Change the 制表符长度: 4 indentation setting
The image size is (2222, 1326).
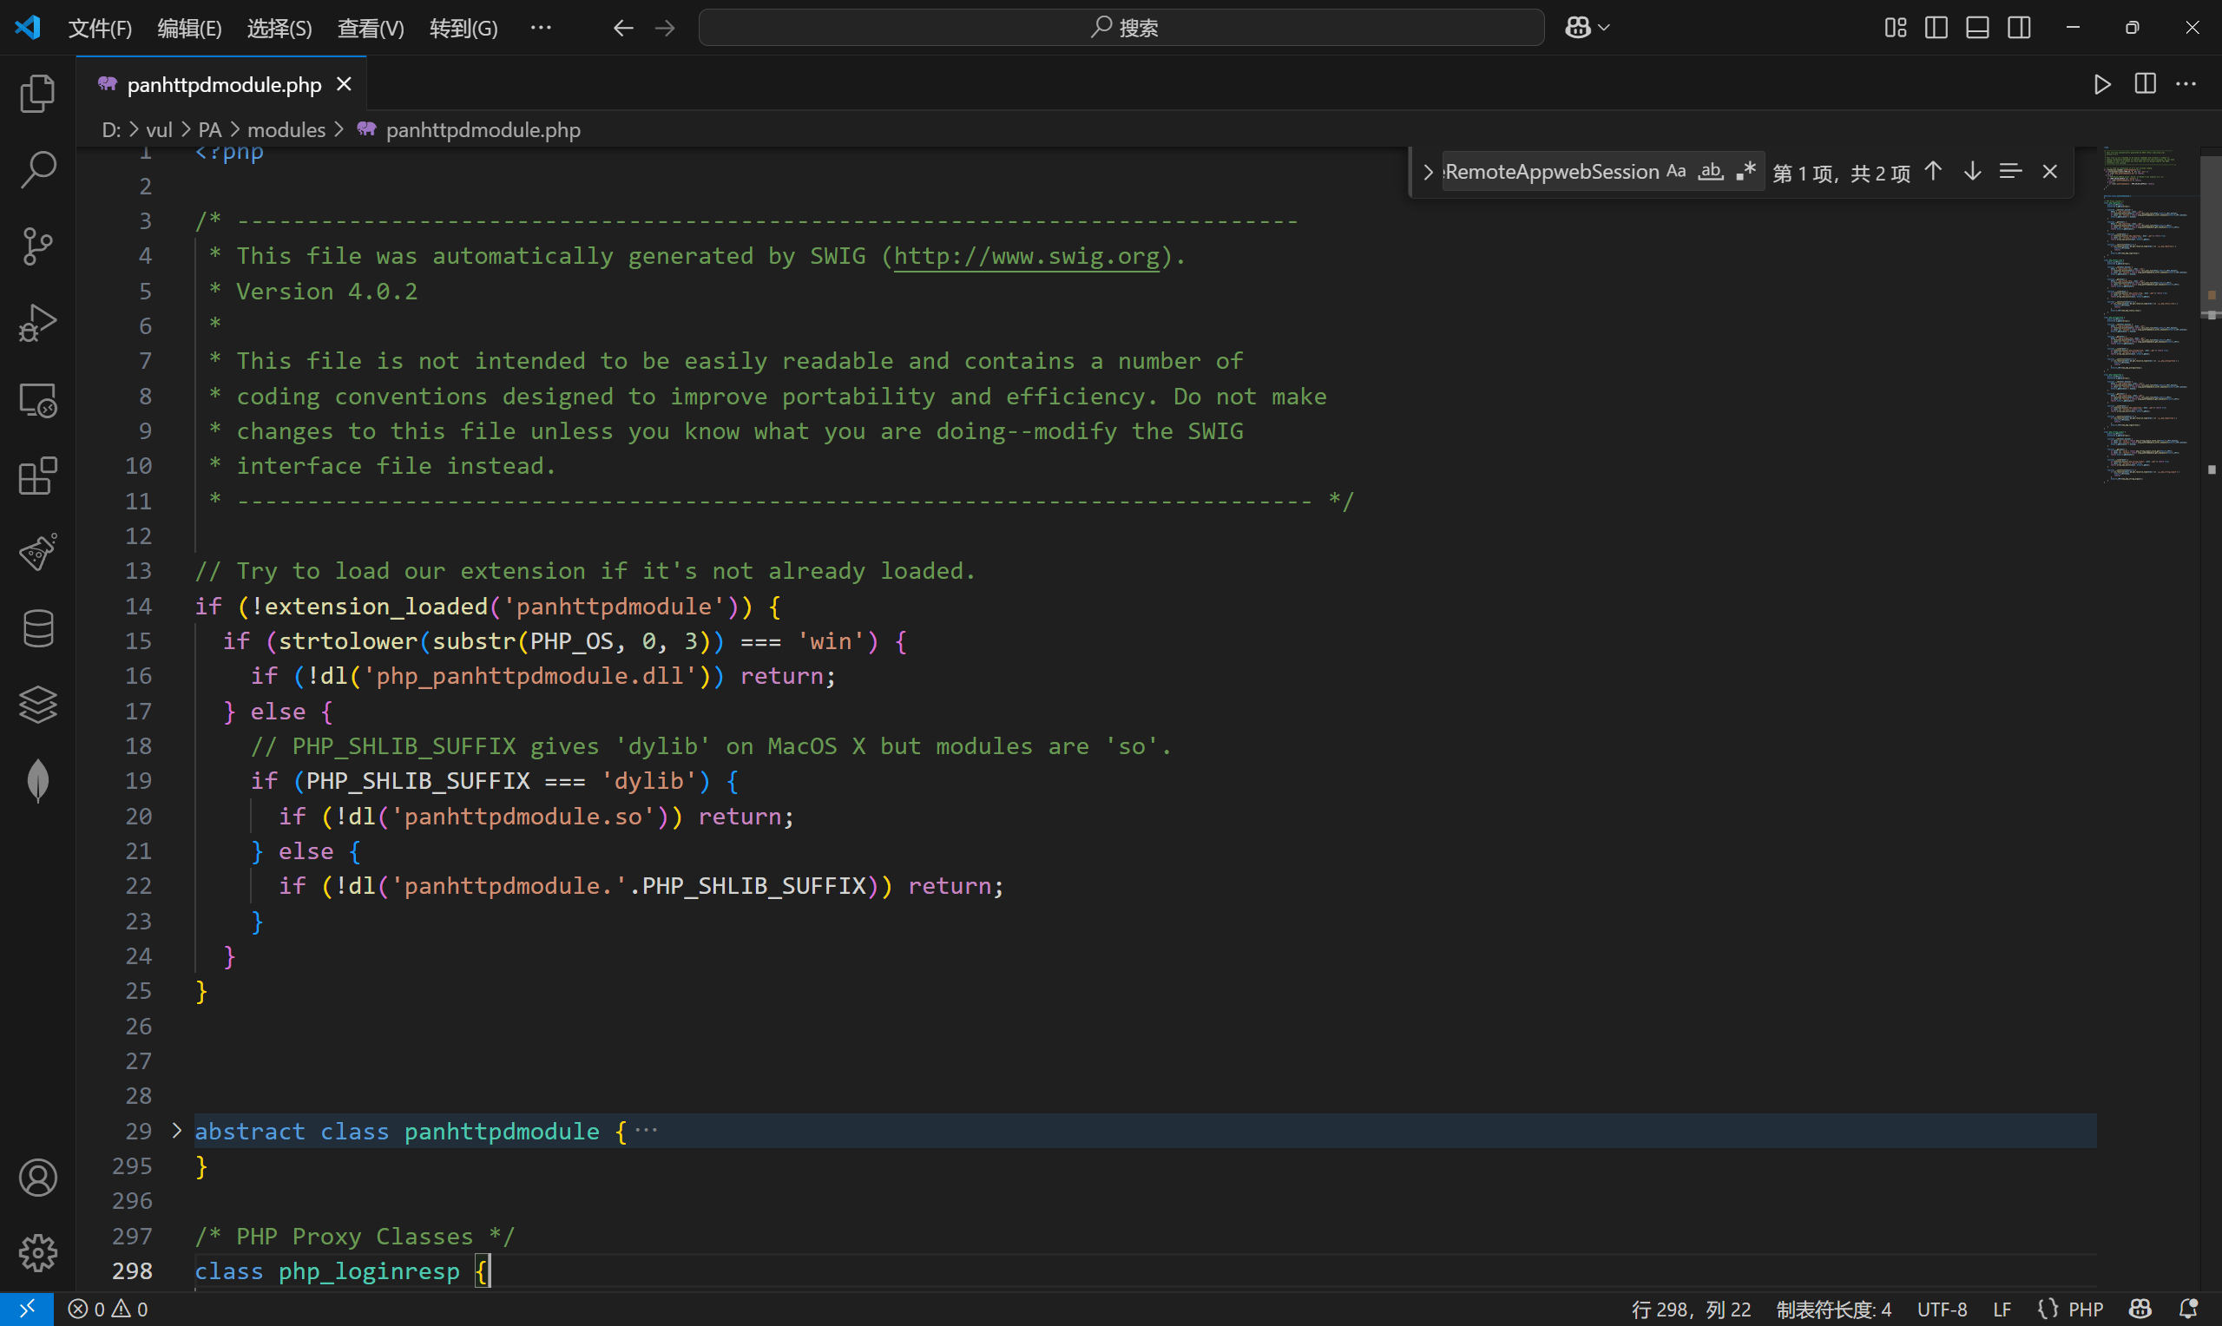(1833, 1309)
